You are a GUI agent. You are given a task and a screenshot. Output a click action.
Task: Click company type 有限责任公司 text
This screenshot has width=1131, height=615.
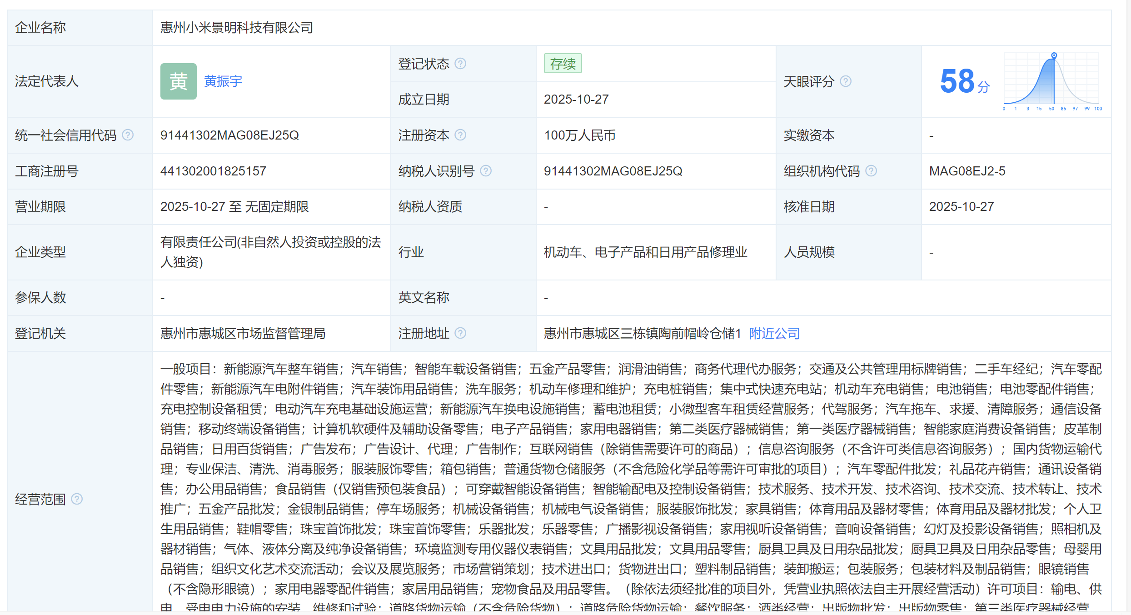click(x=271, y=252)
